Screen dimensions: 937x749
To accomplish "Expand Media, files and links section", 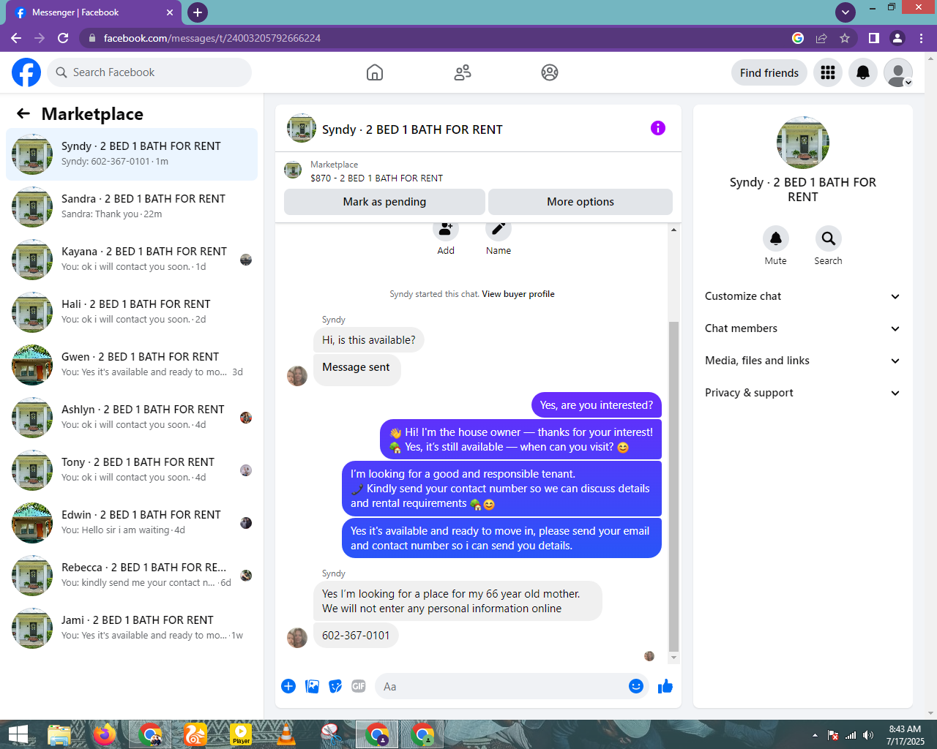I will tap(803, 361).
